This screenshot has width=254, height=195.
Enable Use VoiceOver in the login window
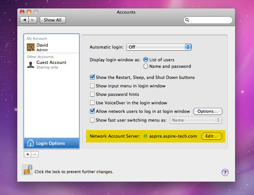coord(92,103)
